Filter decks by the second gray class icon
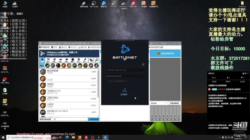The image size is (250, 140). [x=53, y=66]
